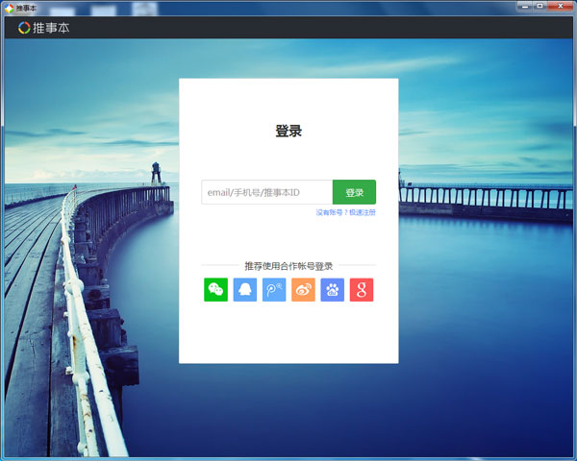Screen dimensions: 577x461
Task: Click the app icon in the title bar
Action: pos(9,8)
